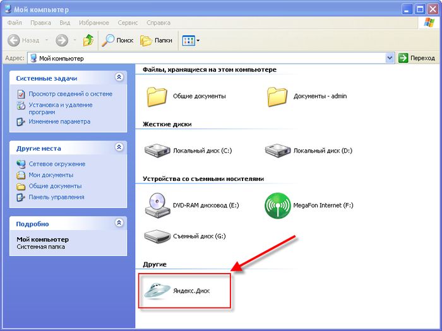Open the Просмотр сведений о системе link
The width and height of the screenshot is (442, 331).
pos(71,94)
